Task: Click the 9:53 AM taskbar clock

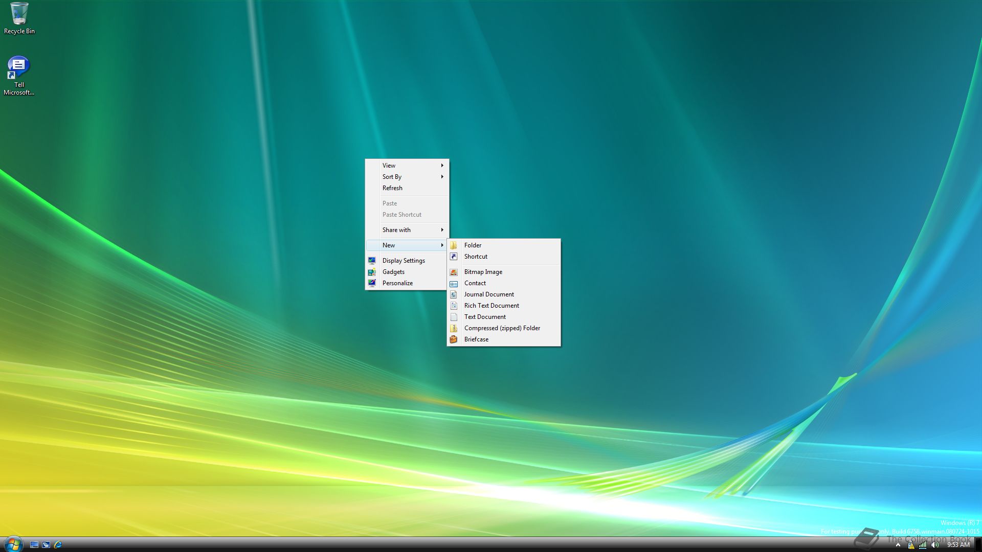Action: click(958, 545)
